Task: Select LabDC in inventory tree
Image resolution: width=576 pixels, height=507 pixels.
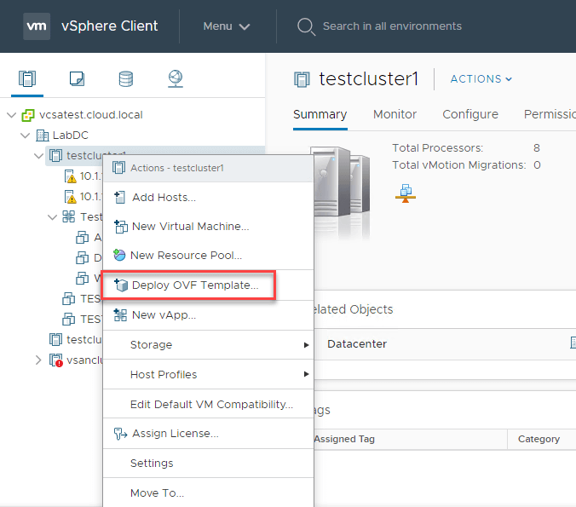Action: point(71,135)
